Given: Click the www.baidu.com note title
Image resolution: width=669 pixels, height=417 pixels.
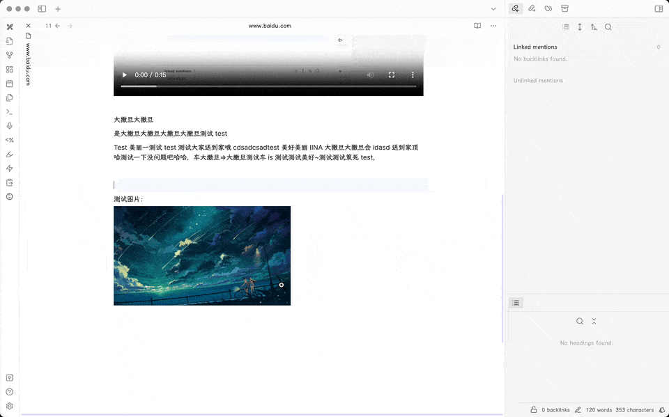Looking at the screenshot, I should [x=270, y=26].
